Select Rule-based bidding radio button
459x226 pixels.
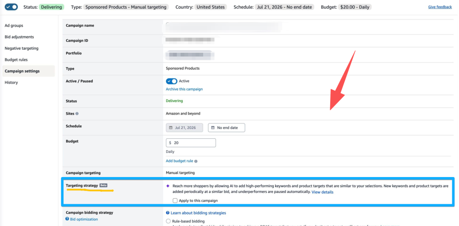point(168,221)
